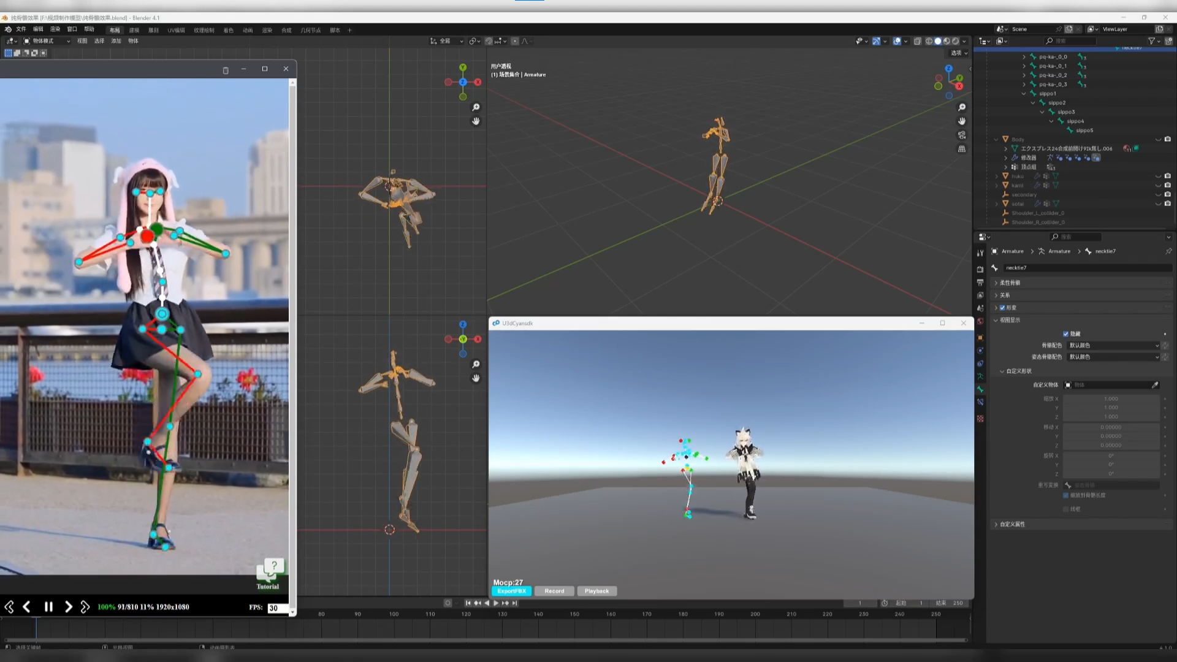Image resolution: width=1177 pixels, height=662 pixels.
Task: Toggle camera view icon in perspective viewport
Action: click(962, 135)
